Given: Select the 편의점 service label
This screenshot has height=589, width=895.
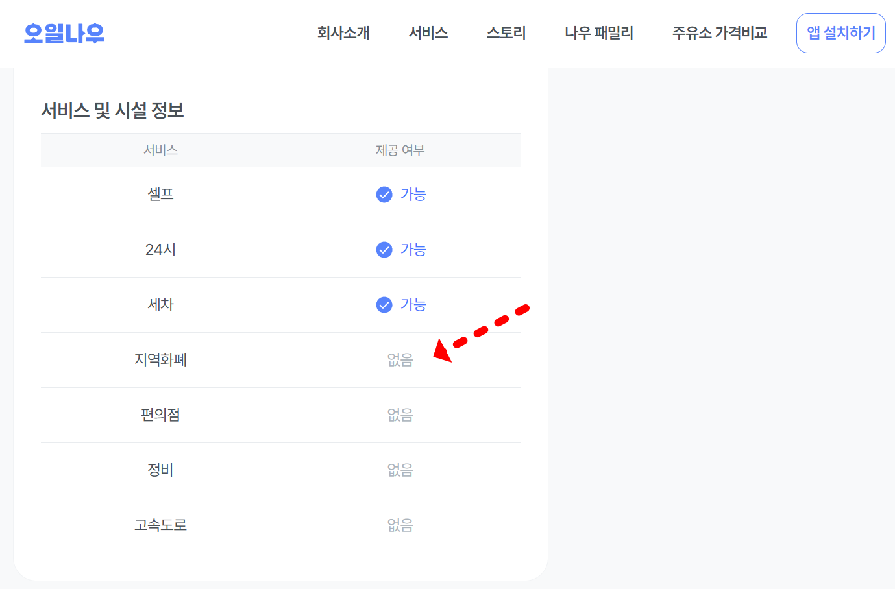Looking at the screenshot, I should [161, 415].
